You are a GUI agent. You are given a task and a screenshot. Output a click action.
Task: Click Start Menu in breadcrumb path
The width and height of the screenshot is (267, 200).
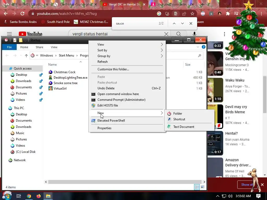point(66,55)
